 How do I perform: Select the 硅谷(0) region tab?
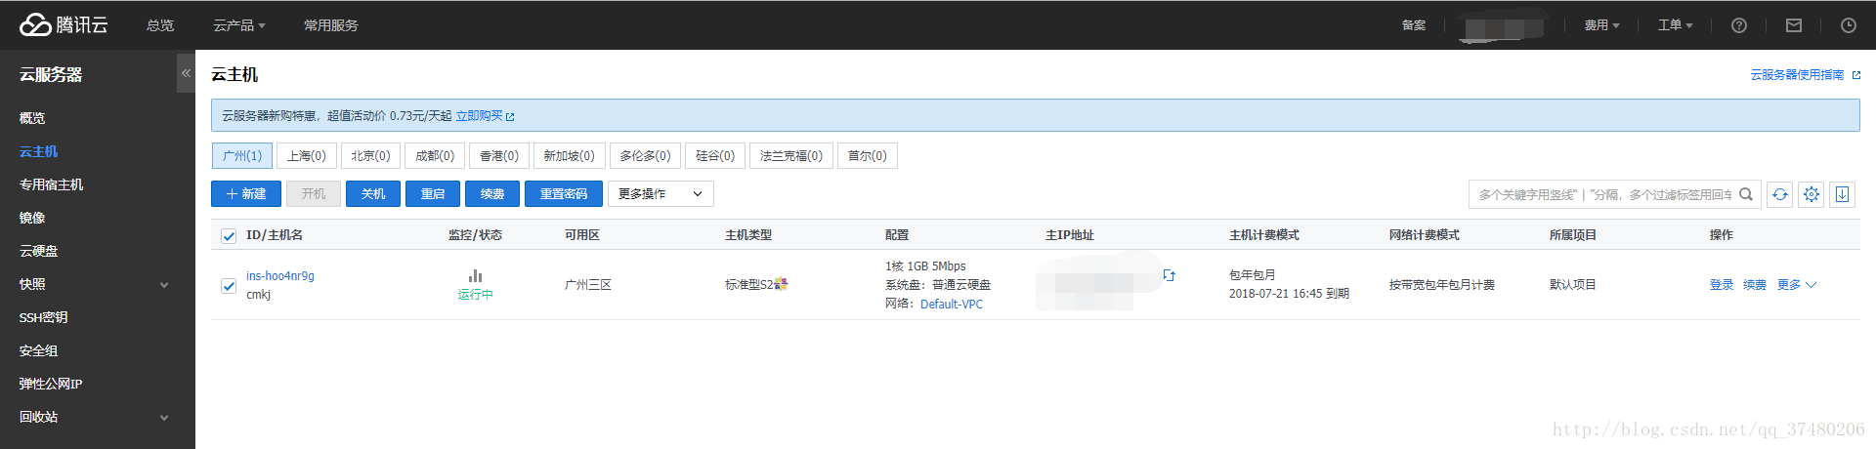715,156
